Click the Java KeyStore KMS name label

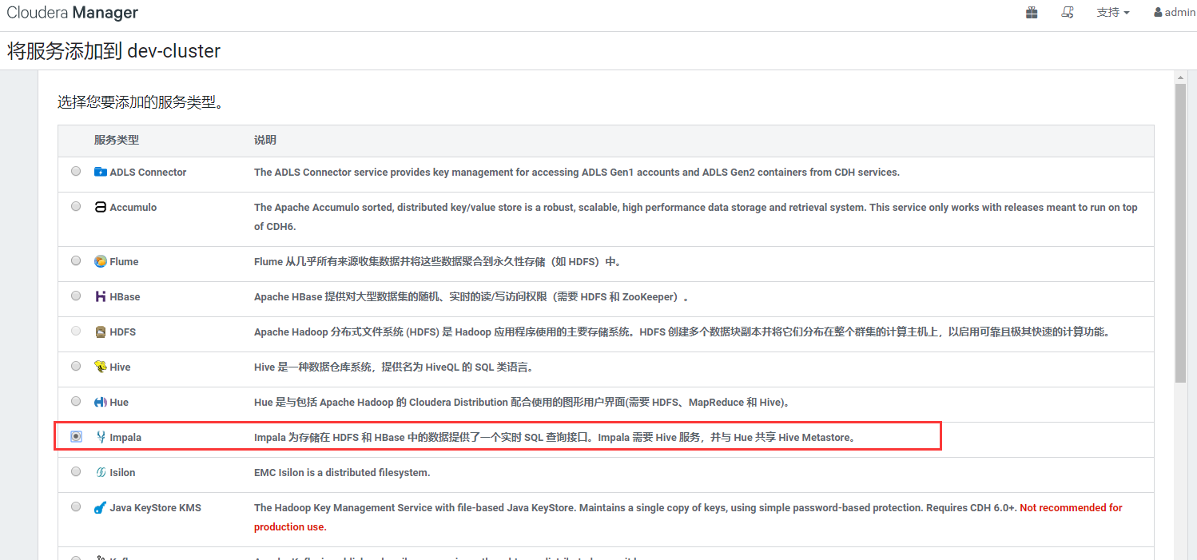pos(156,508)
